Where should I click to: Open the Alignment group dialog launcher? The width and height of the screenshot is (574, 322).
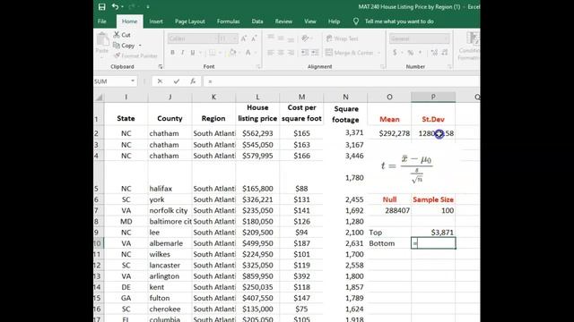tap(383, 67)
